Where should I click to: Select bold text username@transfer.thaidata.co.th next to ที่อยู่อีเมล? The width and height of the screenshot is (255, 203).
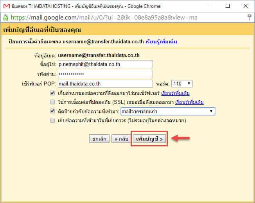[99, 55]
